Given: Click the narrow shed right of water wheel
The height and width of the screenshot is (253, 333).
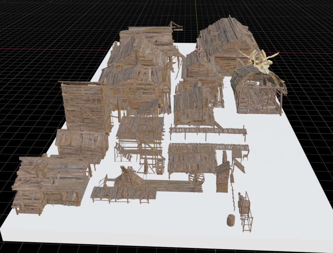Looking at the screenshot, I should click(223, 177).
